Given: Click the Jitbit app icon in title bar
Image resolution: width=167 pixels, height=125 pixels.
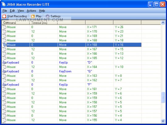Looking at the screenshot, I should tap(3, 4).
